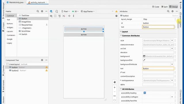The height and width of the screenshot is (104, 184).
Task: Expand the Layout section
Action: (x=121, y=31)
